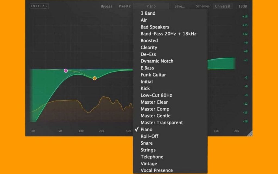This screenshot has height=174, width=278.
Task: Click the Save... button
Action: click(x=180, y=6)
